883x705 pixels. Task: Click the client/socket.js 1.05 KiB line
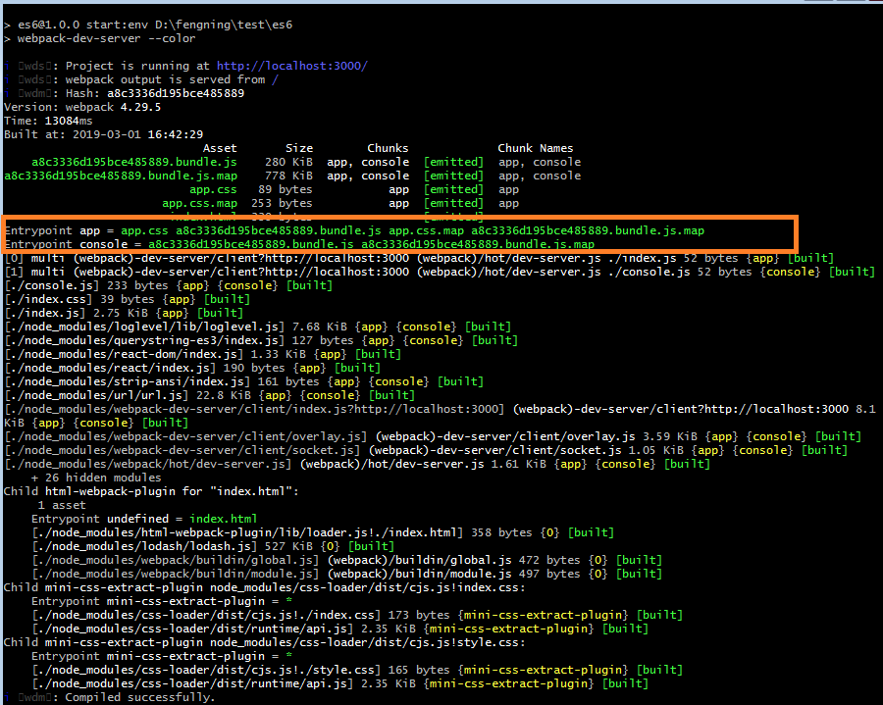point(426,450)
